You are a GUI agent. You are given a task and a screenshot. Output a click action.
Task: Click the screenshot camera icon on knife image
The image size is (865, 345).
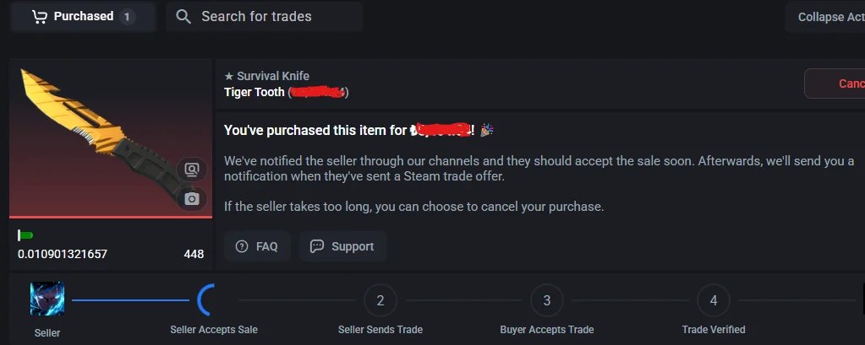[x=192, y=198]
